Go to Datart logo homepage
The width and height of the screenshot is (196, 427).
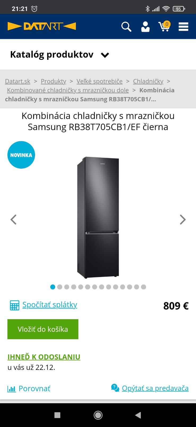coord(42,26)
